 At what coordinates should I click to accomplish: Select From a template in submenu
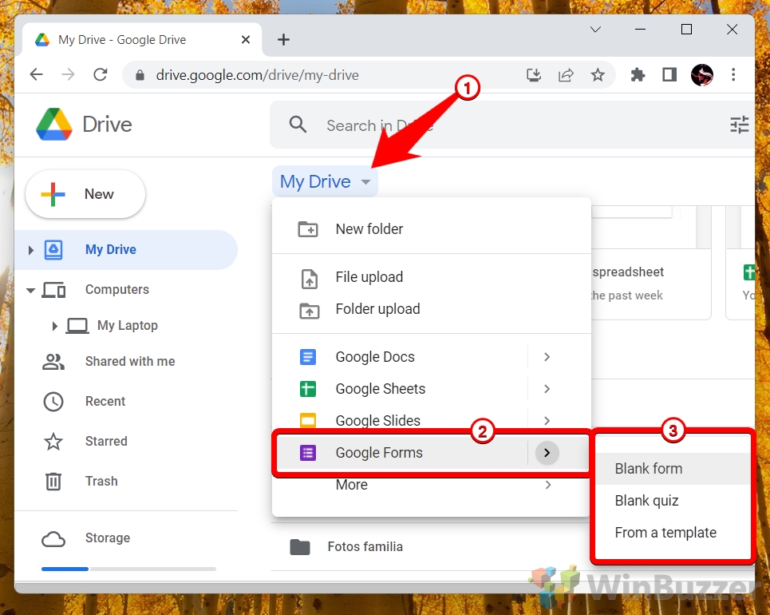pyautogui.click(x=673, y=533)
